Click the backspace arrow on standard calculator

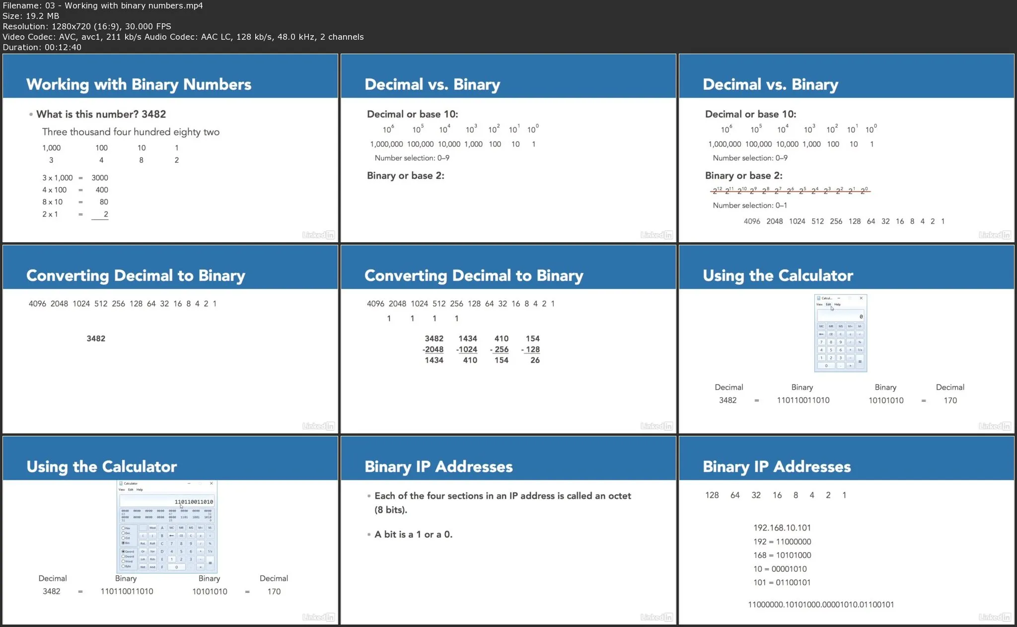click(x=821, y=334)
